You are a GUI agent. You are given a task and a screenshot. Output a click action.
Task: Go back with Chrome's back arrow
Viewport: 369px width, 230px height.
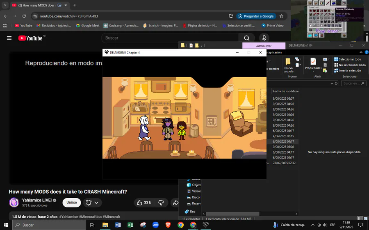pyautogui.click(x=6, y=16)
